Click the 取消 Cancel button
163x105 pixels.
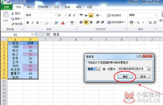click(143, 77)
